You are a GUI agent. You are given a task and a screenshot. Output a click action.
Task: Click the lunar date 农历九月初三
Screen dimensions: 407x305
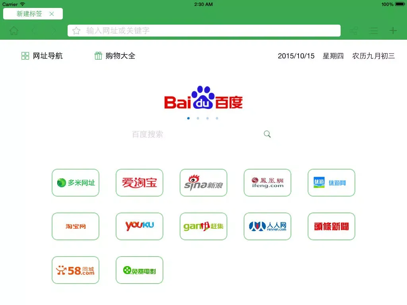(374, 56)
